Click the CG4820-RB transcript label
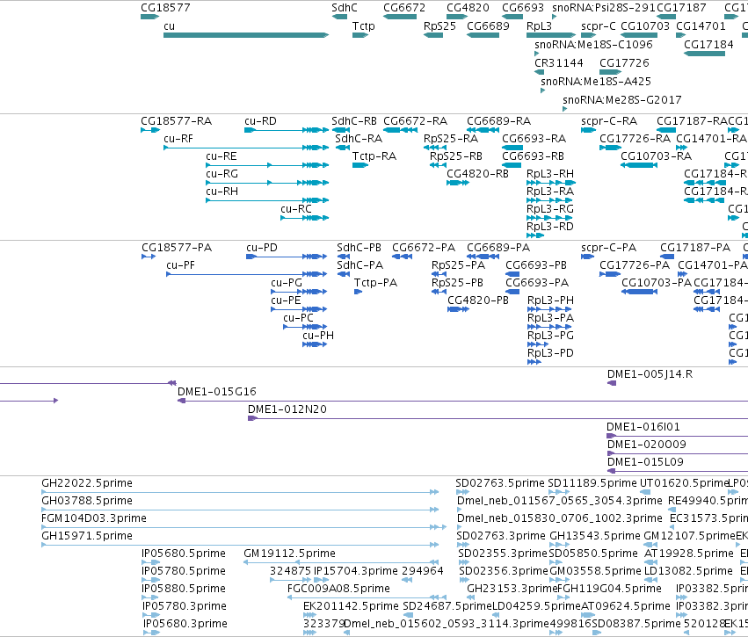 tap(477, 174)
